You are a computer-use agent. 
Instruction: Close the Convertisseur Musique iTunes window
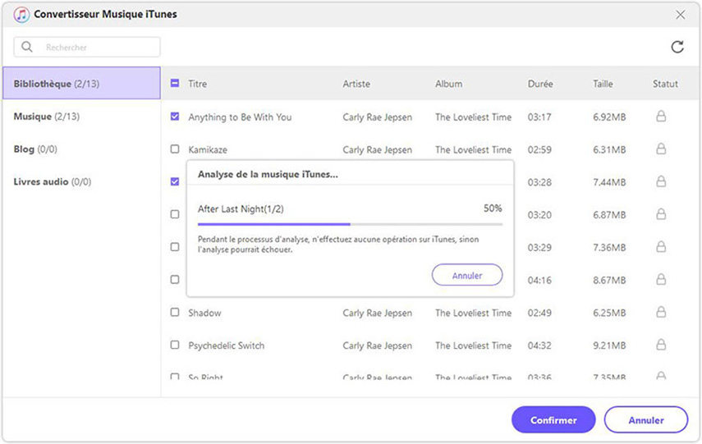point(680,15)
